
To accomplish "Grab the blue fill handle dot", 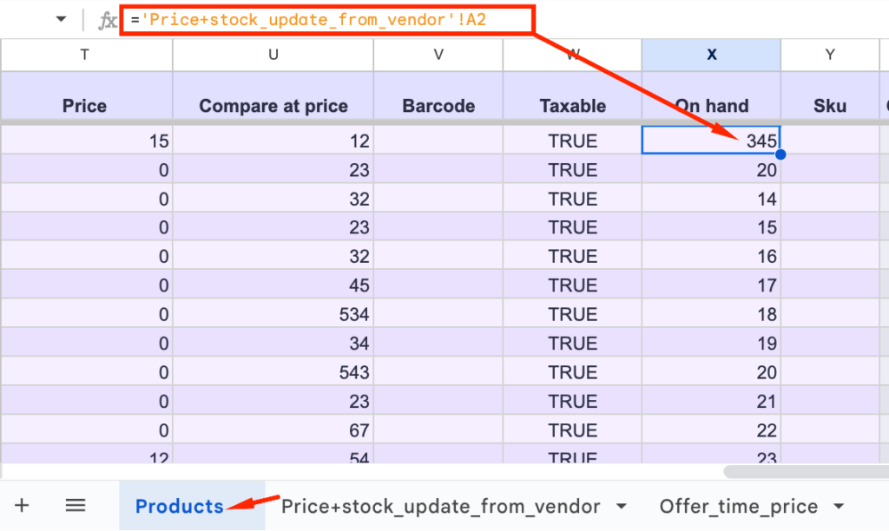I will pyautogui.click(x=780, y=154).
